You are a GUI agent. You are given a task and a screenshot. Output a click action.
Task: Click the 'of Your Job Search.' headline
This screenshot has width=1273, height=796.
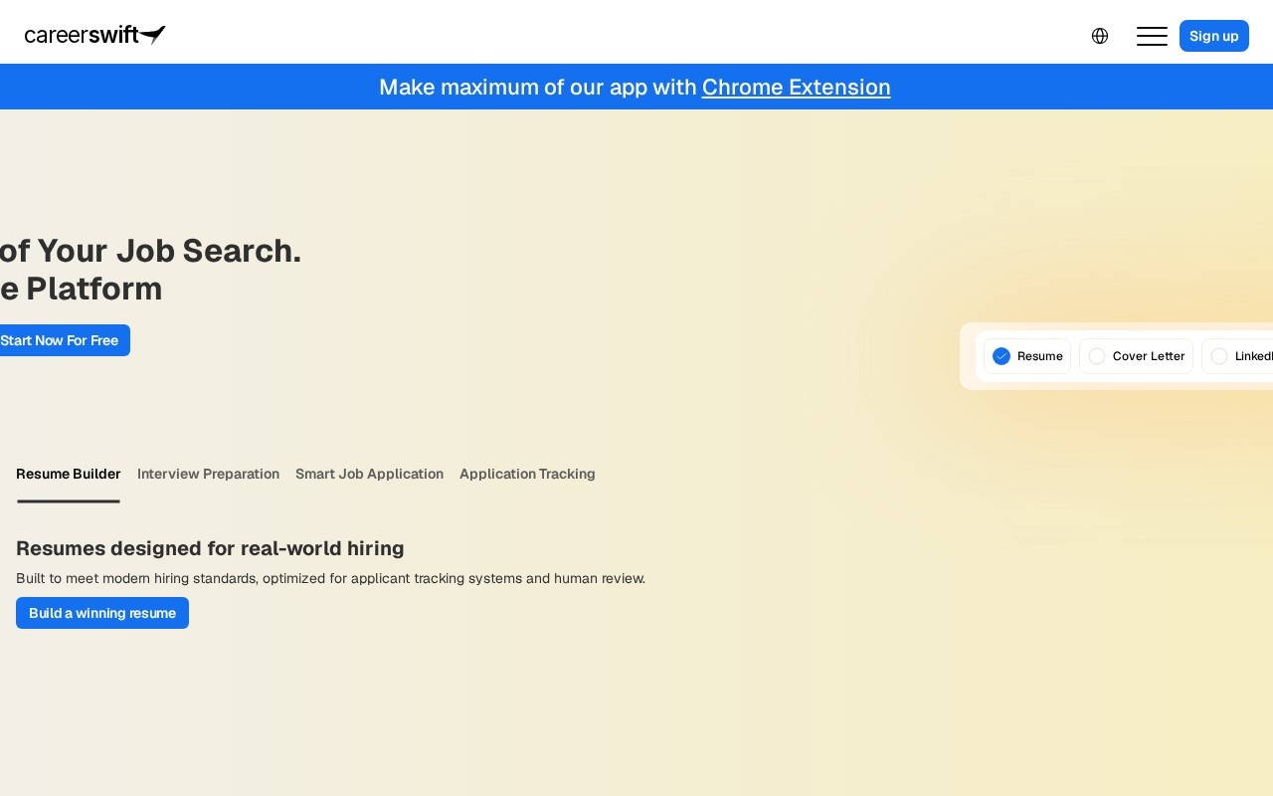coord(150,251)
